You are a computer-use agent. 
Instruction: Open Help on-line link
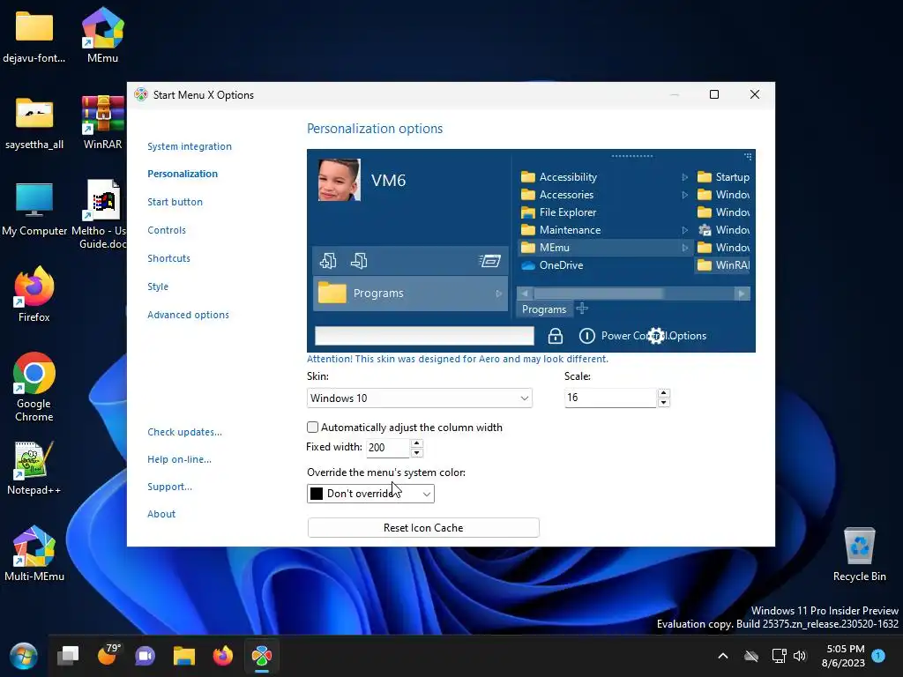(179, 459)
